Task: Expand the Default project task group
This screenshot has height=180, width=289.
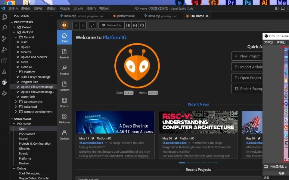Action: tap(14, 27)
